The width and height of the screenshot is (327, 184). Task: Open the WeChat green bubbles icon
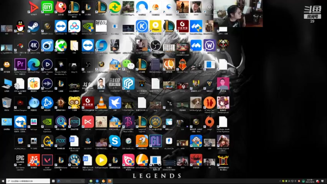[x=128, y=65]
